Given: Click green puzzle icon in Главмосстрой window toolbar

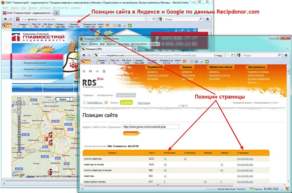Looking at the screenshot, I should [130, 25].
